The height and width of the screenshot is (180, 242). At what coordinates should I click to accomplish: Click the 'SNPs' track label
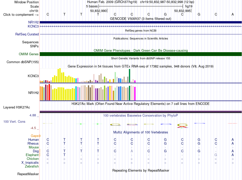(x=34, y=46)
